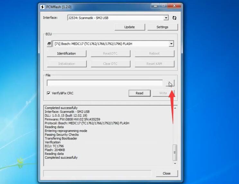Viewport: 239px width, 184px height.
Task: Click the Read DTC button
Action: (x=111, y=53)
